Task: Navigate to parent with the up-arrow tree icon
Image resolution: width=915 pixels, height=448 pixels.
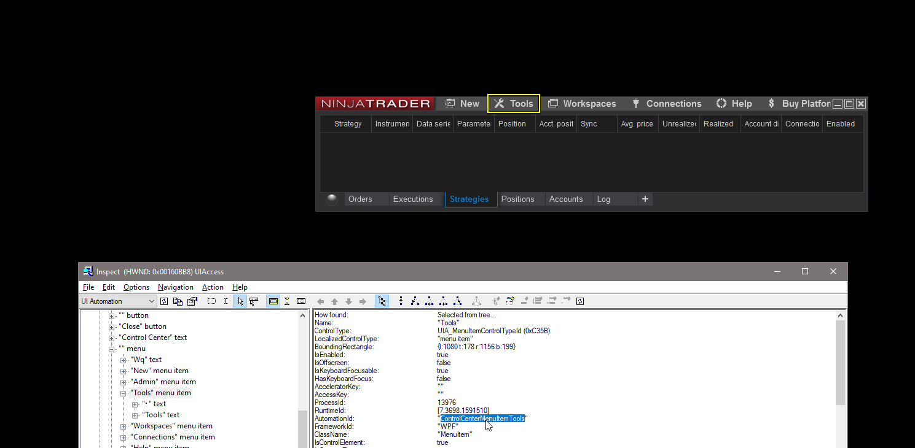Action: [x=401, y=301]
